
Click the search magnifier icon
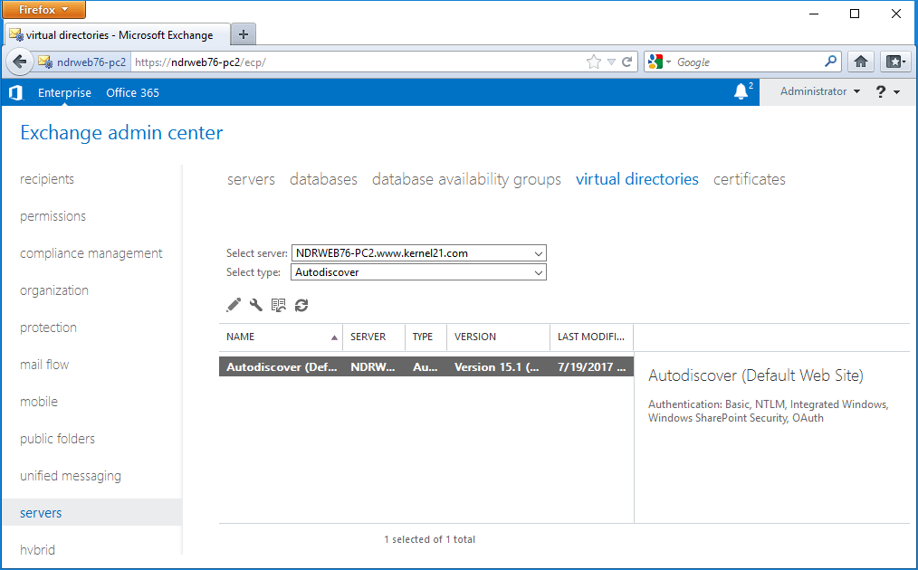(x=831, y=62)
